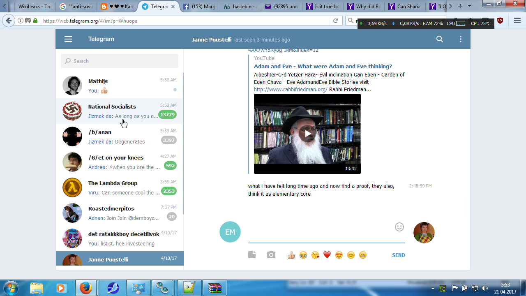
Task: Open a new browser tab
Action: click(460, 6)
